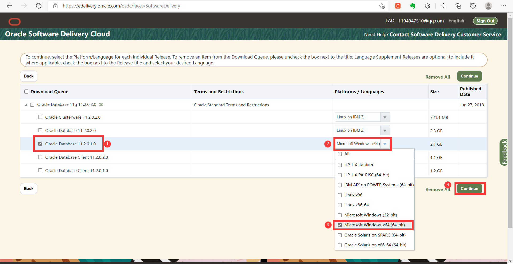
Task: Click the bottom Remove All link
Action: pos(438,189)
